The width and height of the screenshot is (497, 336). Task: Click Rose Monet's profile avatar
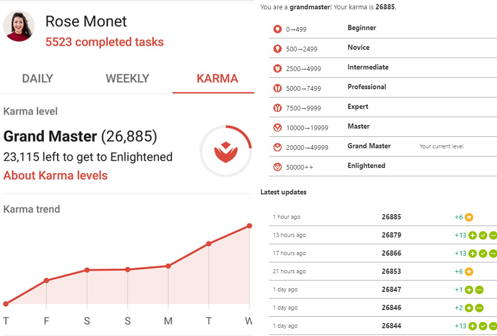19,26
